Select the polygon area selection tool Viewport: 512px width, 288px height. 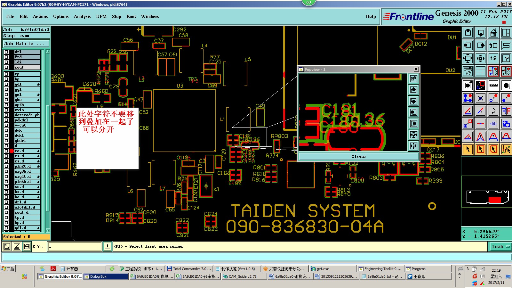pos(493,149)
